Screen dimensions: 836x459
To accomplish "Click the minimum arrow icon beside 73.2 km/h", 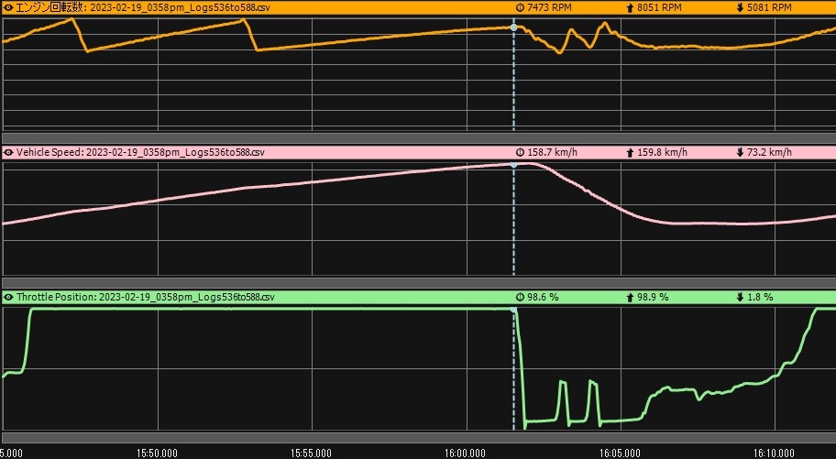I will click(740, 152).
